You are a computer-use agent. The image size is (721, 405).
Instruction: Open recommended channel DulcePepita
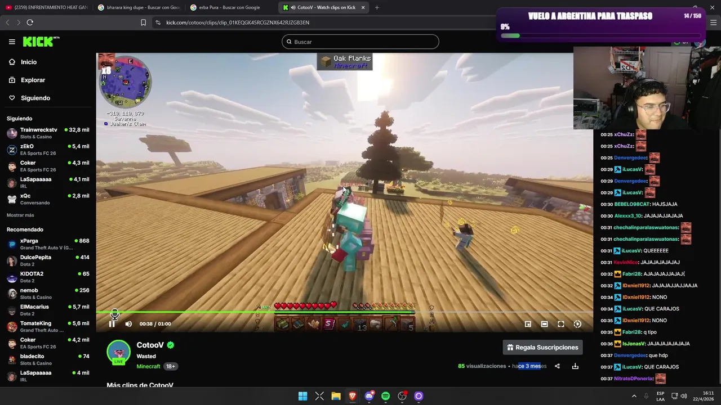pos(48,260)
